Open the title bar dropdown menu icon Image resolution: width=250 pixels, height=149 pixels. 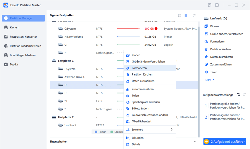217,5
